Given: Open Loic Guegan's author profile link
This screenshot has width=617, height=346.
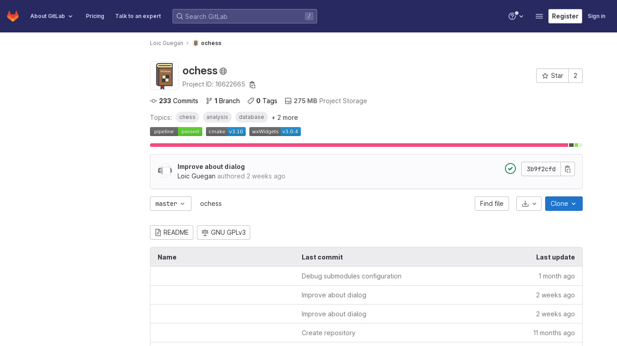Looking at the screenshot, I should [196, 176].
